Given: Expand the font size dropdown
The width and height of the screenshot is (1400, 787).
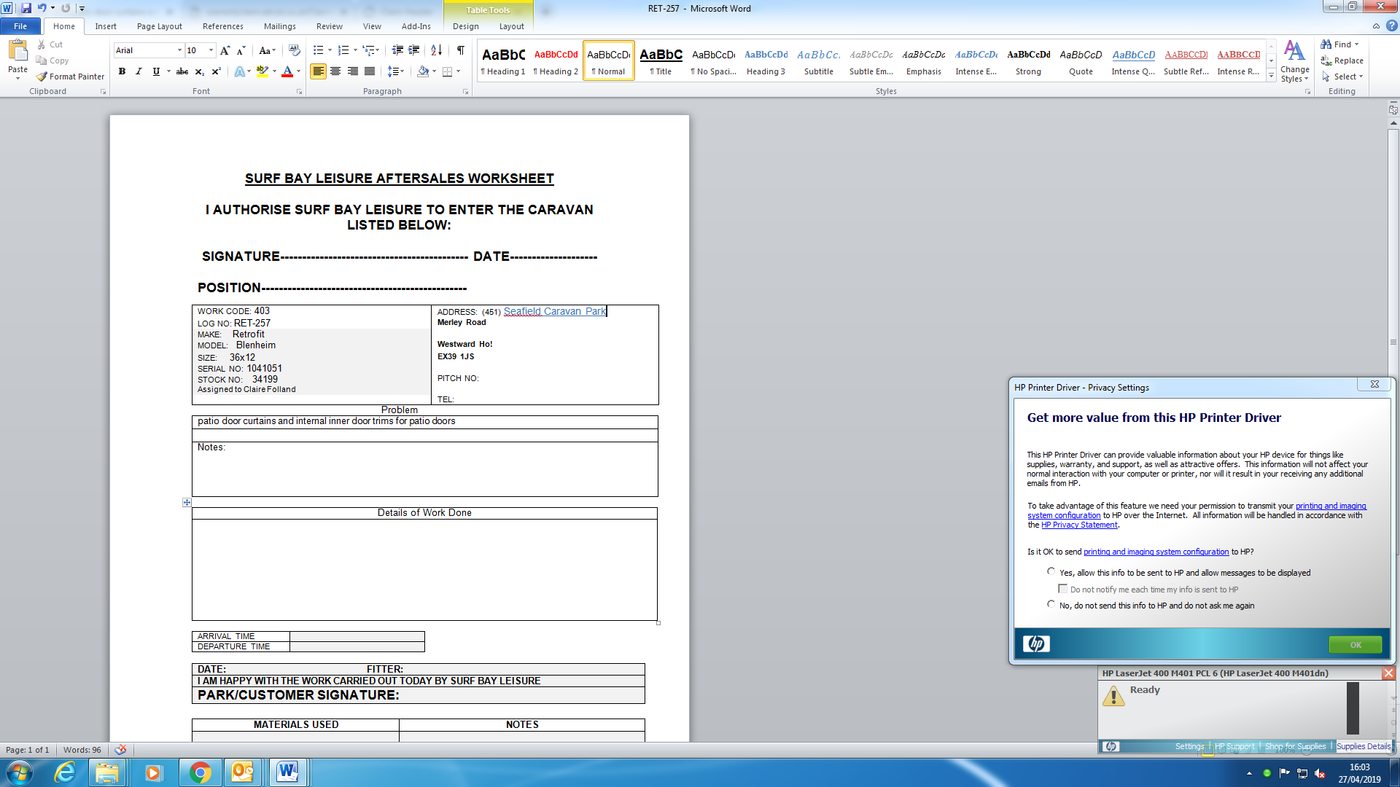Looking at the screenshot, I should 211,50.
